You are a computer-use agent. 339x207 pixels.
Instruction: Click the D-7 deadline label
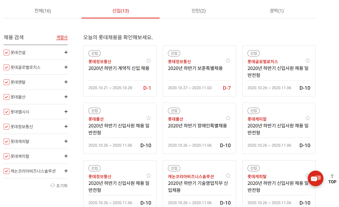(x=227, y=88)
